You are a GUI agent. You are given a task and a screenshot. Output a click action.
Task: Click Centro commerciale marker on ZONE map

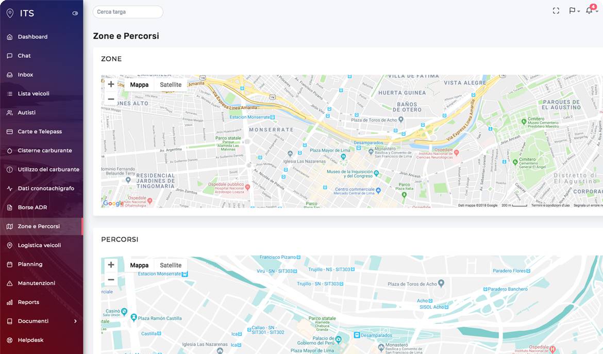(x=378, y=190)
